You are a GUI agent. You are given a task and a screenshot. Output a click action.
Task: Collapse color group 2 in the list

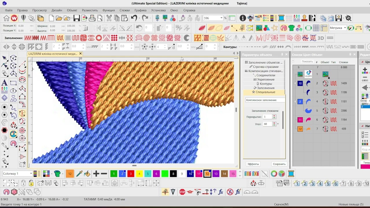click(x=295, y=101)
